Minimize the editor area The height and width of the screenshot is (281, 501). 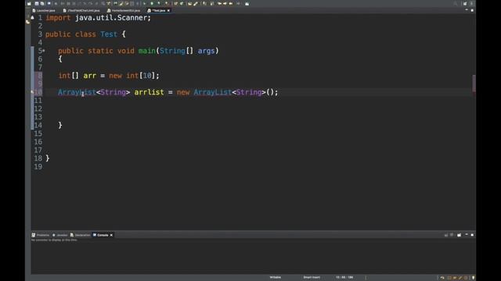tap(467, 10)
